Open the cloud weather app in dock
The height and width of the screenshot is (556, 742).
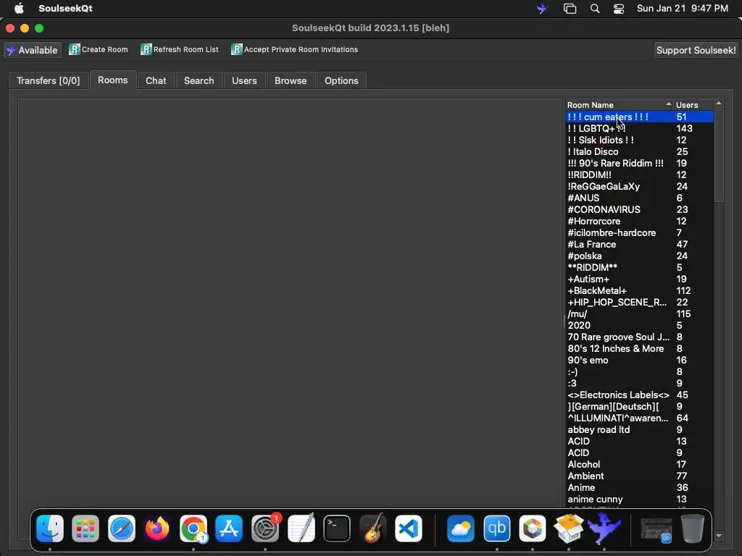point(460,528)
